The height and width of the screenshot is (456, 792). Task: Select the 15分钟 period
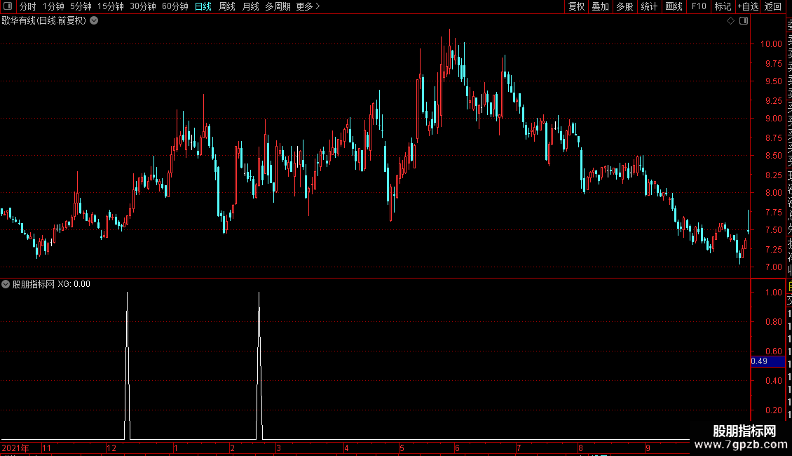tap(110, 6)
